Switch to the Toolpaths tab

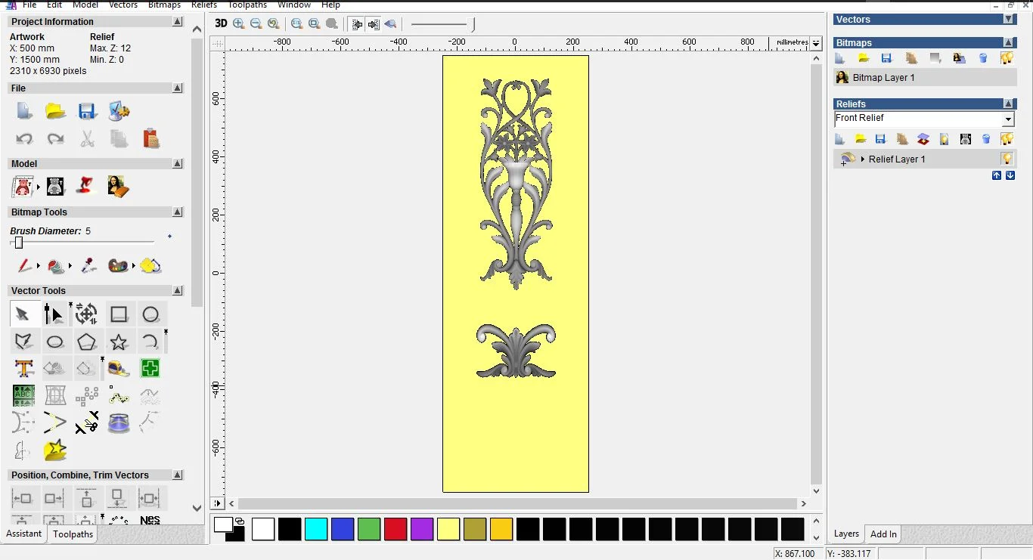(x=73, y=534)
